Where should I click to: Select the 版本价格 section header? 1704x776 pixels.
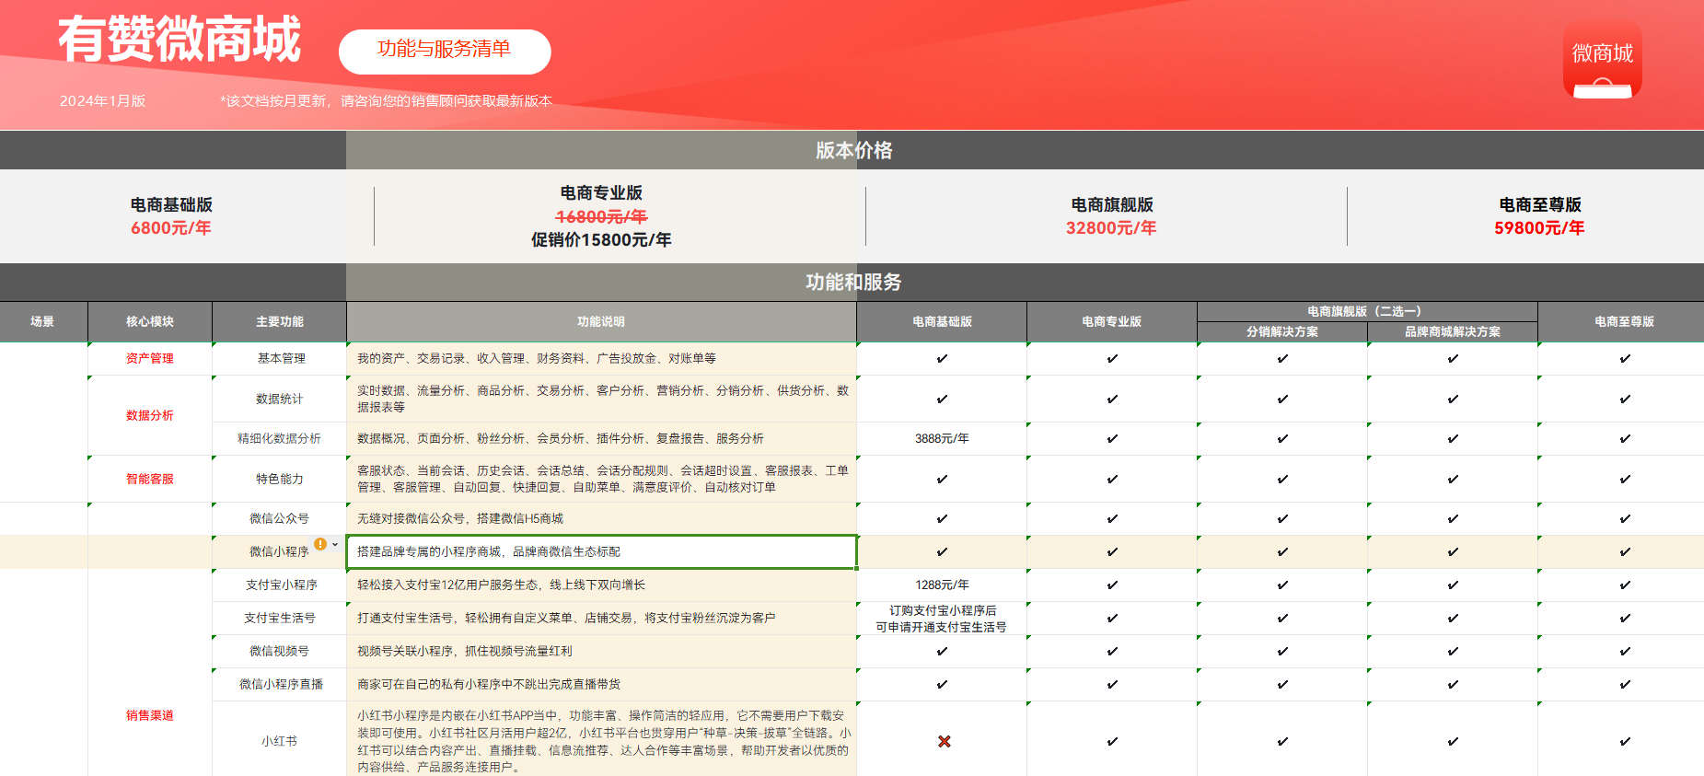[853, 150]
